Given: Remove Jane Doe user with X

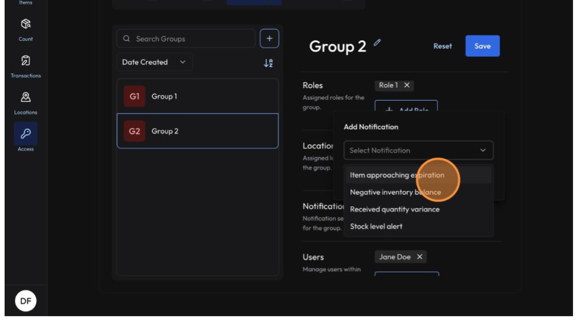Looking at the screenshot, I should click(x=420, y=257).
